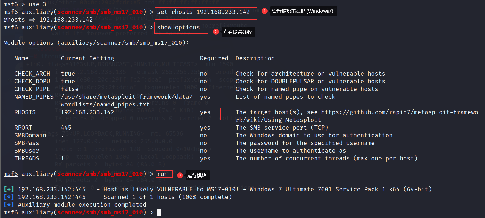
Task: Click the 'Required' column header
Action: point(214,58)
